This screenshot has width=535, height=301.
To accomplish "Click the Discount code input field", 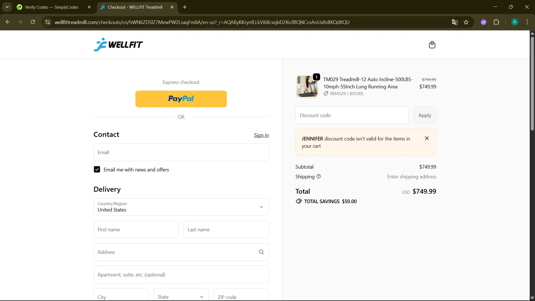I will pos(352,115).
